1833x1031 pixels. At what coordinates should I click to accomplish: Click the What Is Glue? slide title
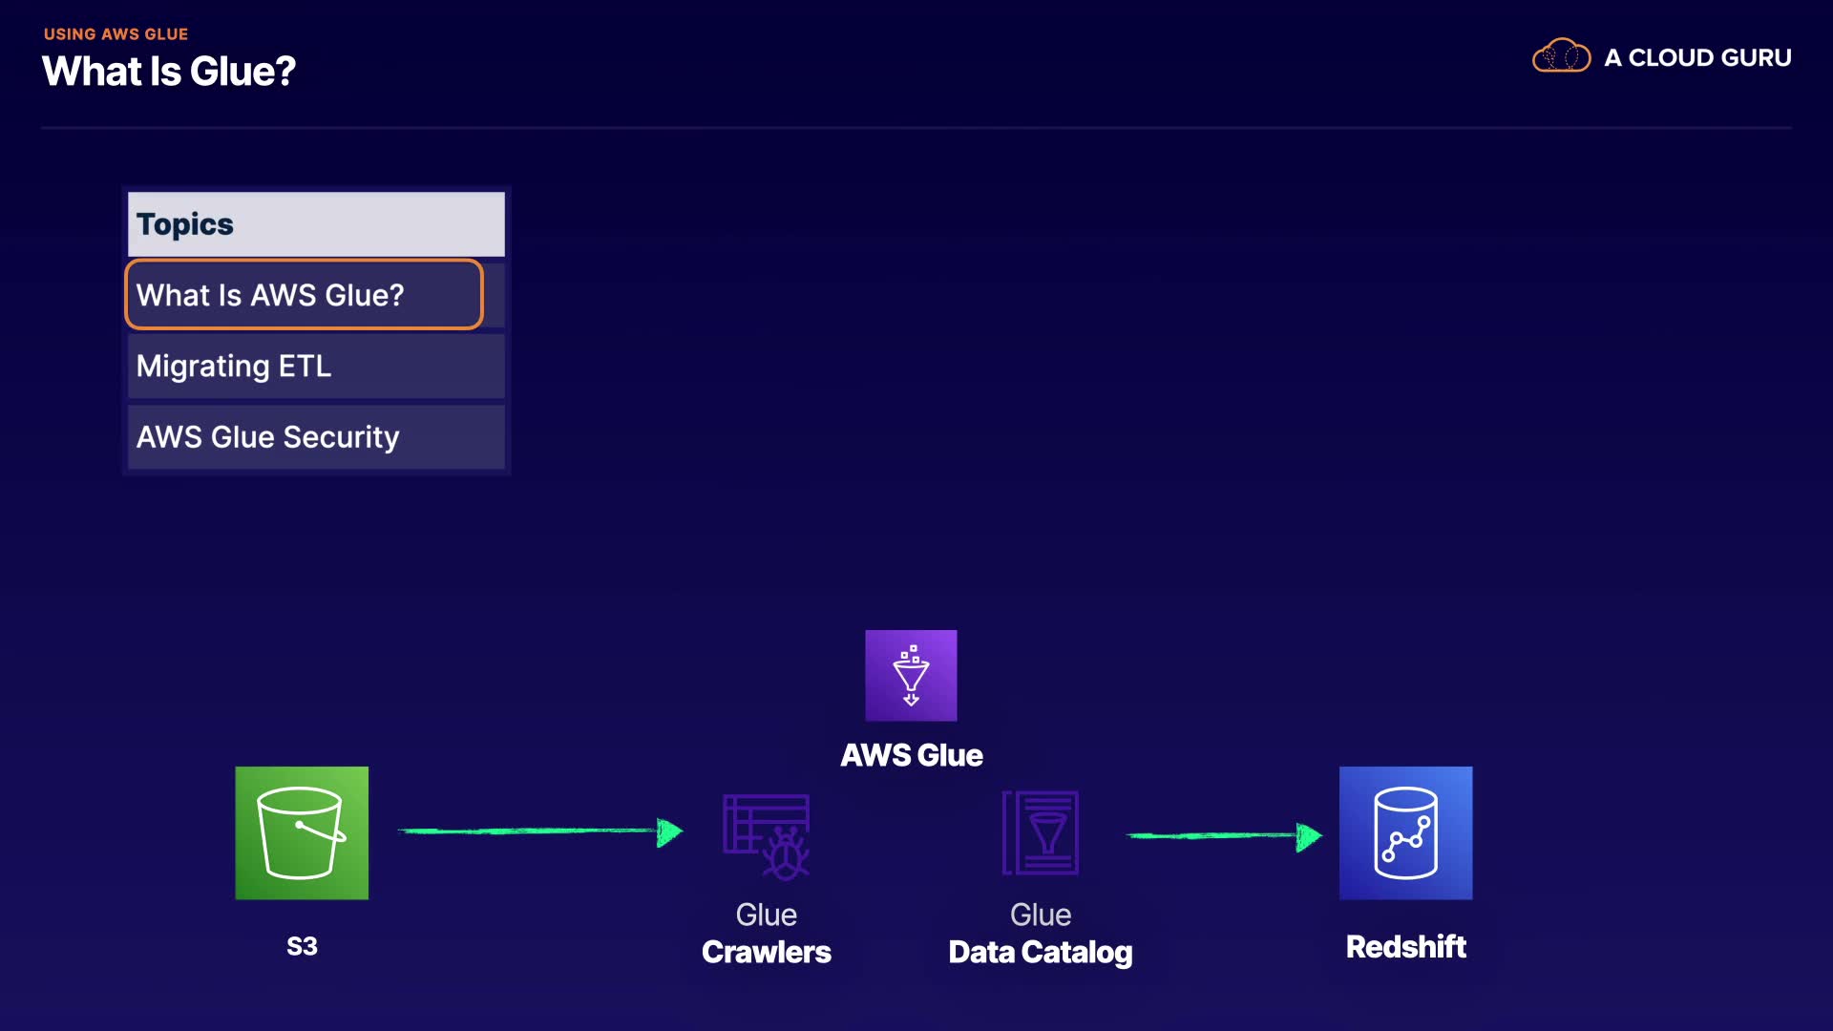tap(169, 72)
